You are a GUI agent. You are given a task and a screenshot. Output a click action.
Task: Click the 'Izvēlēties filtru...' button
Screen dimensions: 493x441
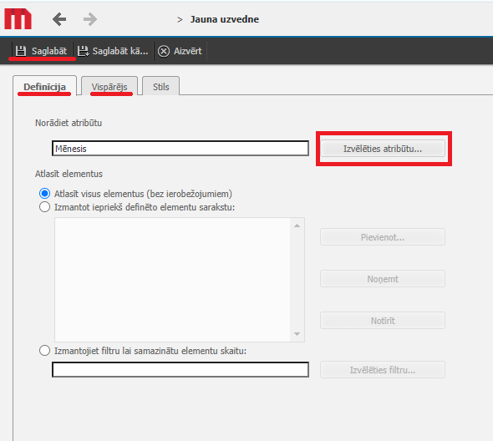click(383, 370)
